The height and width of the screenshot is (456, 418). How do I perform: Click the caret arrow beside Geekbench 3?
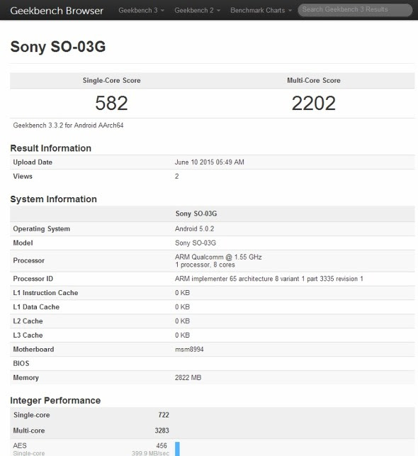coord(162,11)
